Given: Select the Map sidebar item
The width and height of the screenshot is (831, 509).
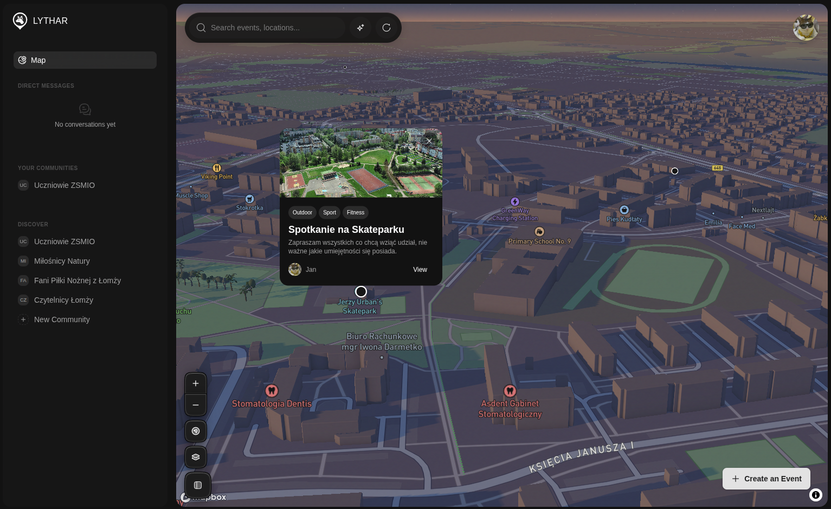Looking at the screenshot, I should [x=85, y=60].
